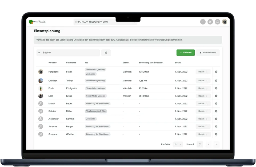Open settings gear for Susanne Günther
Image resolution: width=256 pixels, height=167 pixels.
216,134
